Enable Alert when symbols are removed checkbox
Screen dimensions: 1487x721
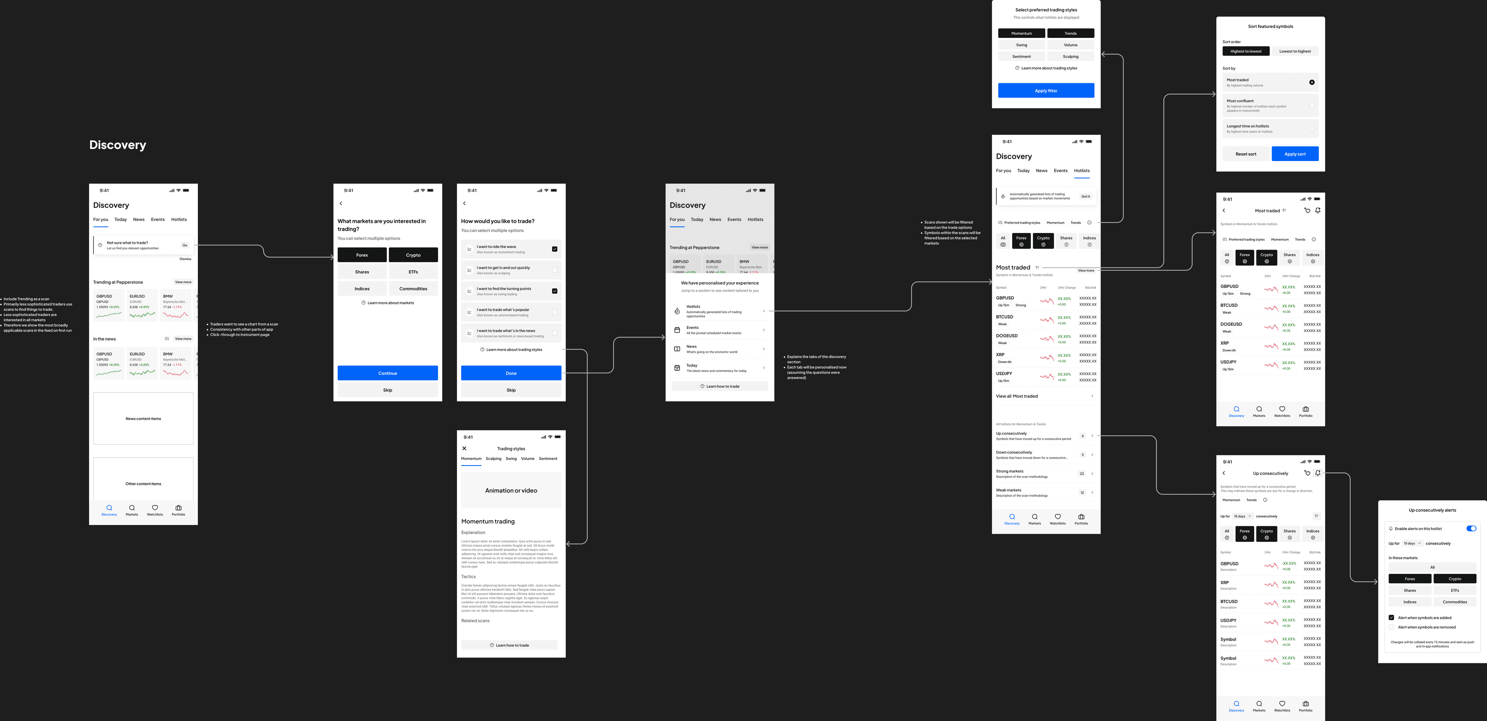click(1391, 627)
